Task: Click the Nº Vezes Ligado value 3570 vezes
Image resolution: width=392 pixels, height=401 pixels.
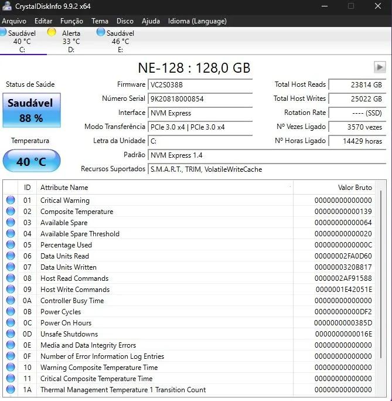Action: (x=357, y=127)
